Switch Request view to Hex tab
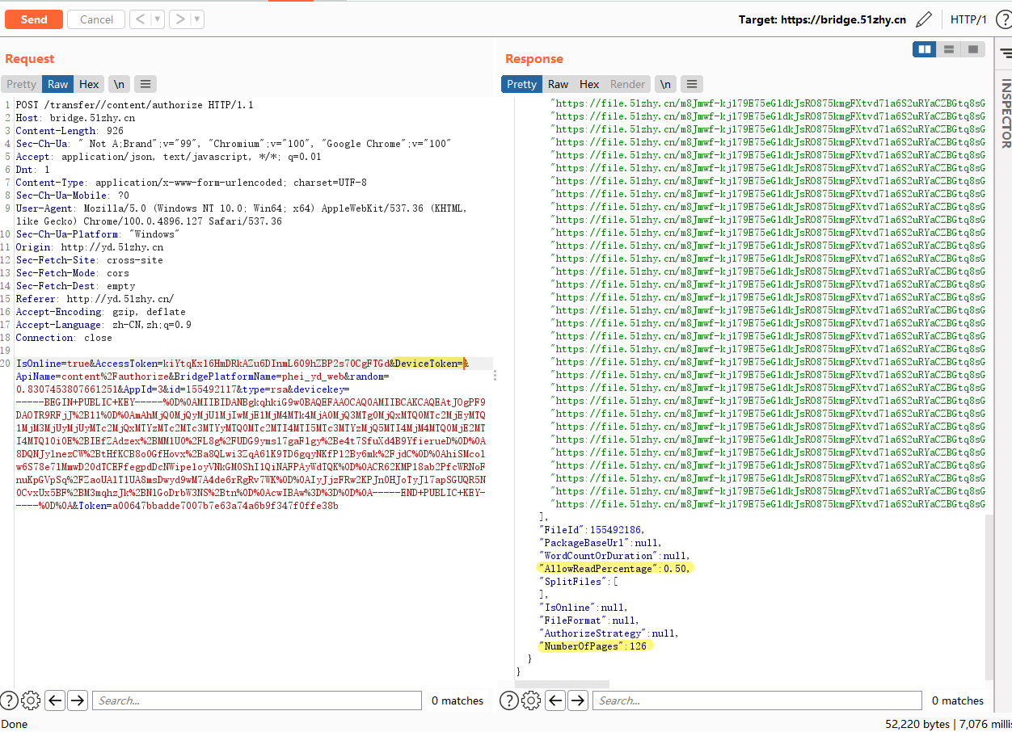The height and width of the screenshot is (732, 1012). [89, 84]
